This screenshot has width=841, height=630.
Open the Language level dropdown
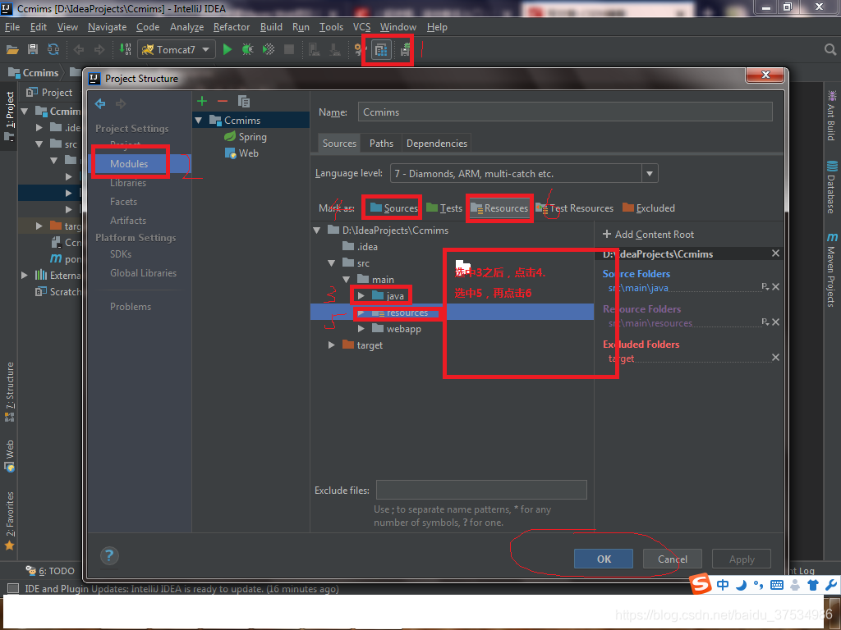650,174
